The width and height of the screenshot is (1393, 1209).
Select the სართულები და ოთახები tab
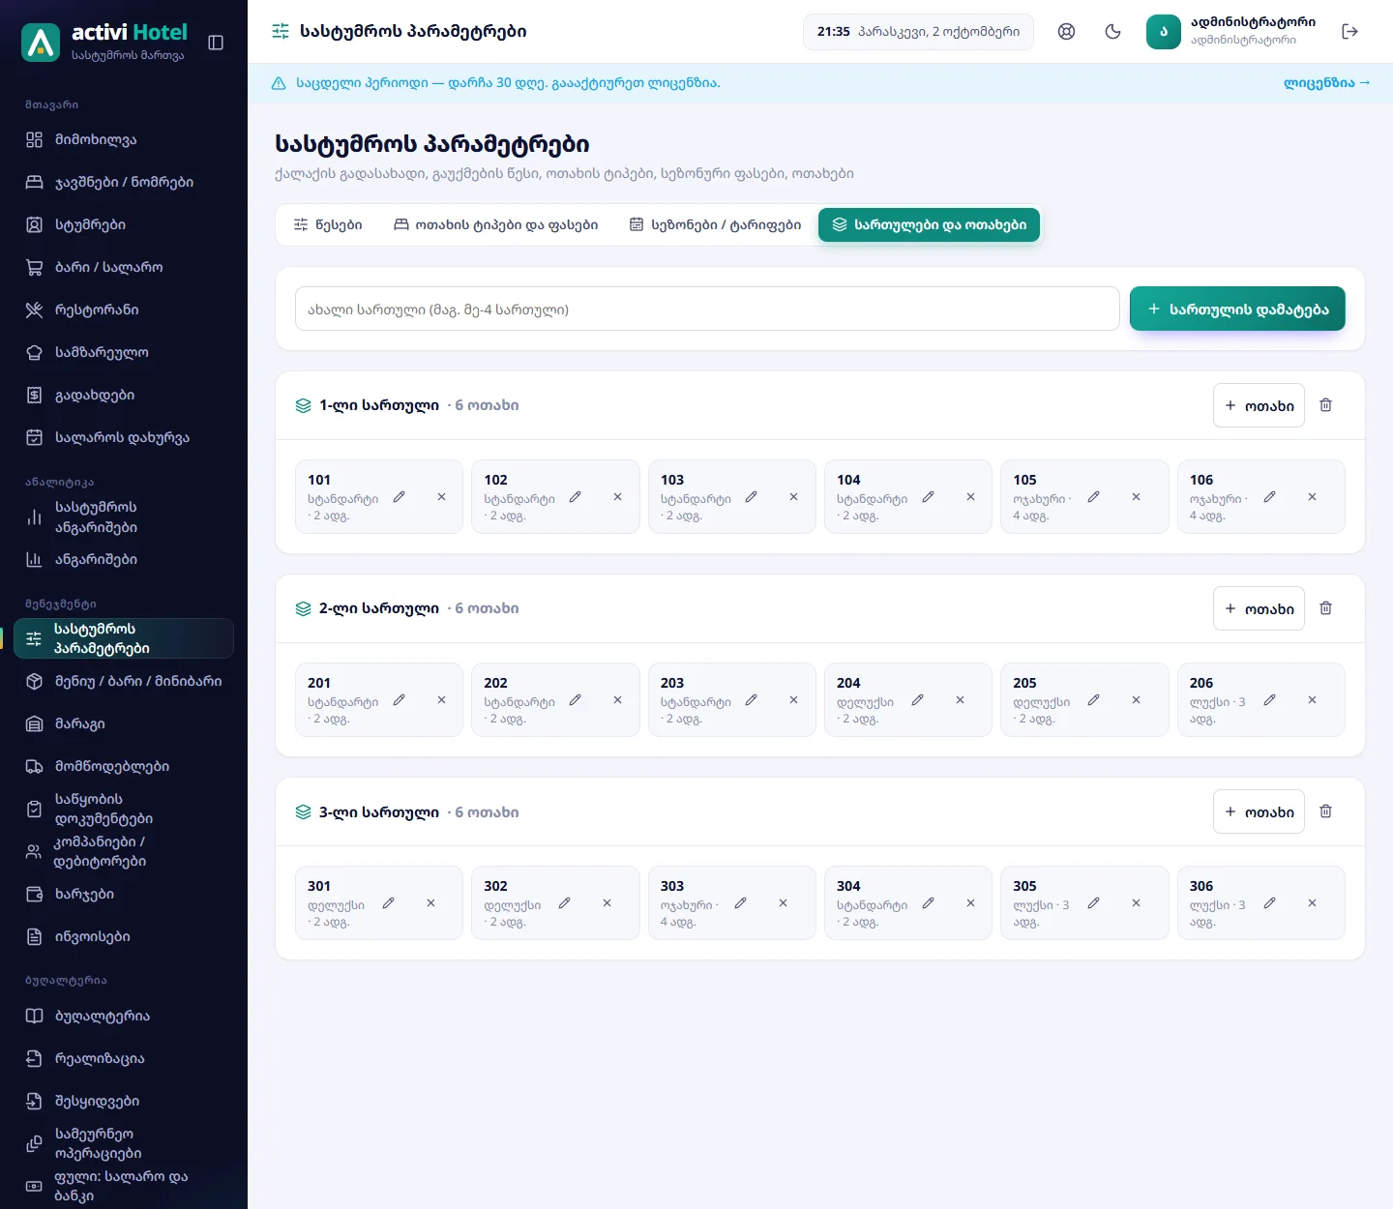point(929,224)
